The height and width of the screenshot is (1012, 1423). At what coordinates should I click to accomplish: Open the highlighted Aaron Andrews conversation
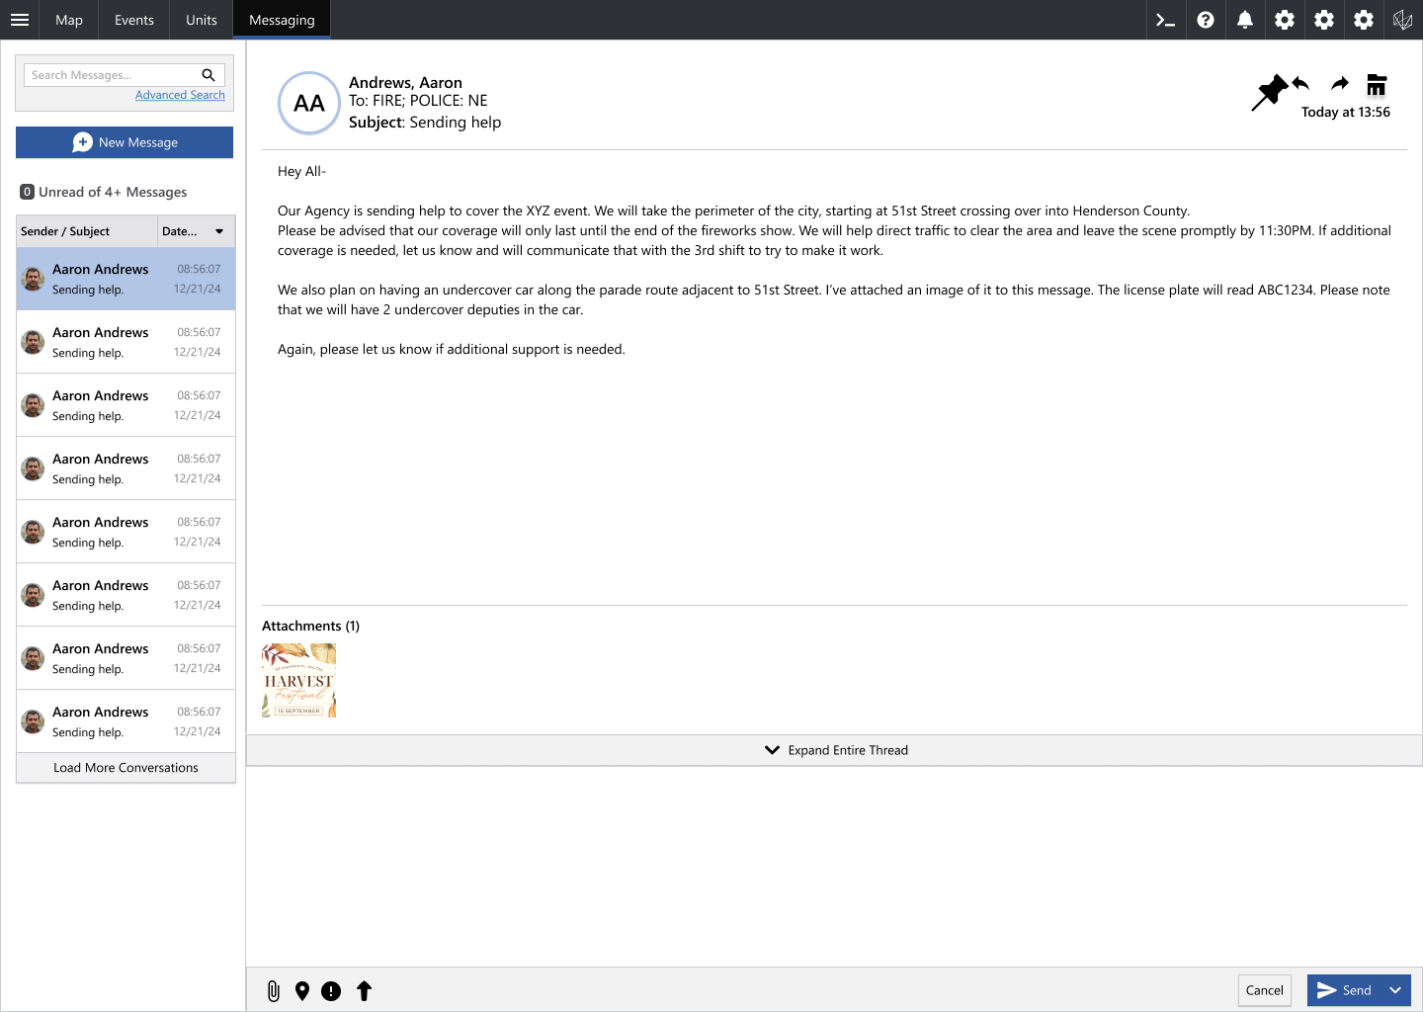click(x=126, y=279)
